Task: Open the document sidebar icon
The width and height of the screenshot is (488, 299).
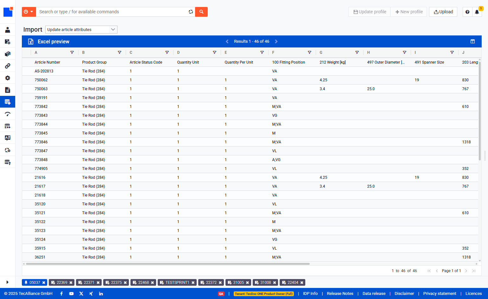Action: click(8, 90)
